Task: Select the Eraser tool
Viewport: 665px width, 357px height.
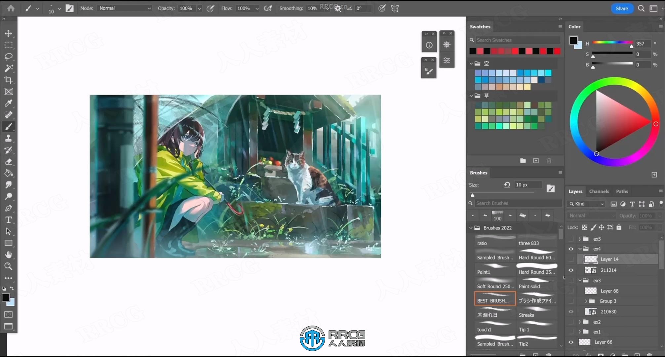Action: click(x=9, y=162)
